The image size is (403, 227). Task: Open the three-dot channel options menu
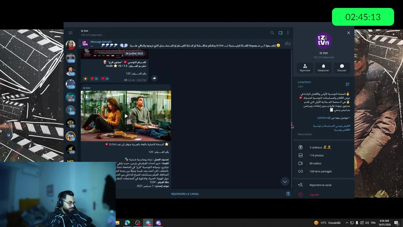tap(288, 33)
